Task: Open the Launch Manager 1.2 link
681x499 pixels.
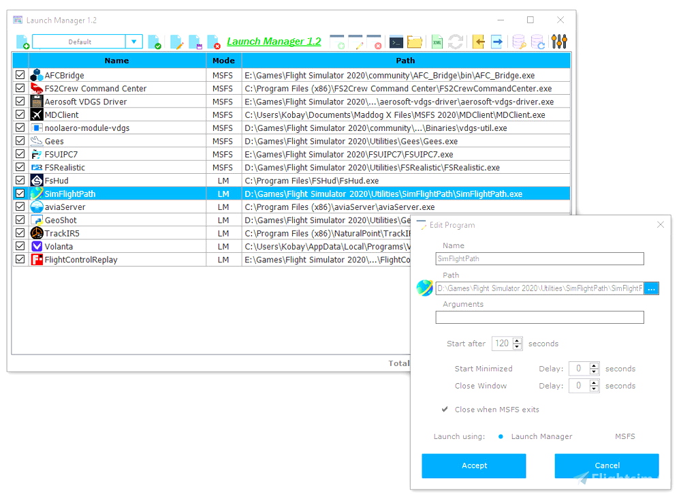Action: coord(274,42)
